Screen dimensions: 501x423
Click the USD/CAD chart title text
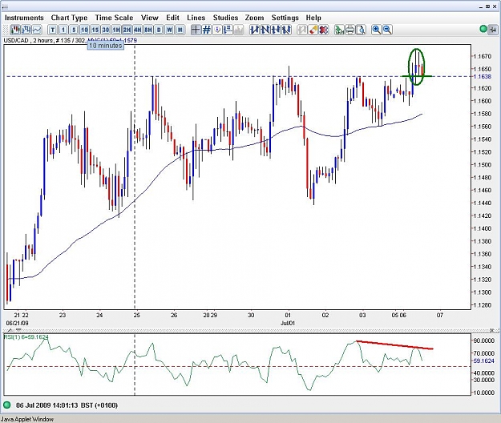[45, 40]
